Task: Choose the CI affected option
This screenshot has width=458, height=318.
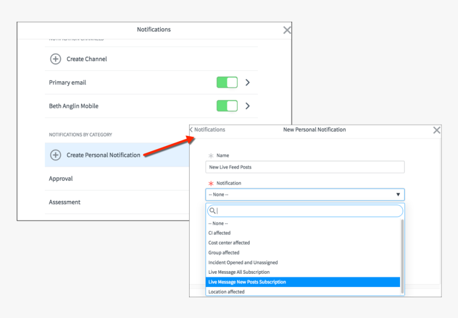Action: coord(219,233)
